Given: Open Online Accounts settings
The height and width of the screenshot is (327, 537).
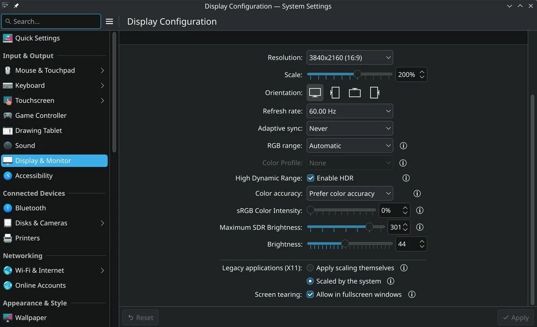Looking at the screenshot, I should tap(54, 285).
